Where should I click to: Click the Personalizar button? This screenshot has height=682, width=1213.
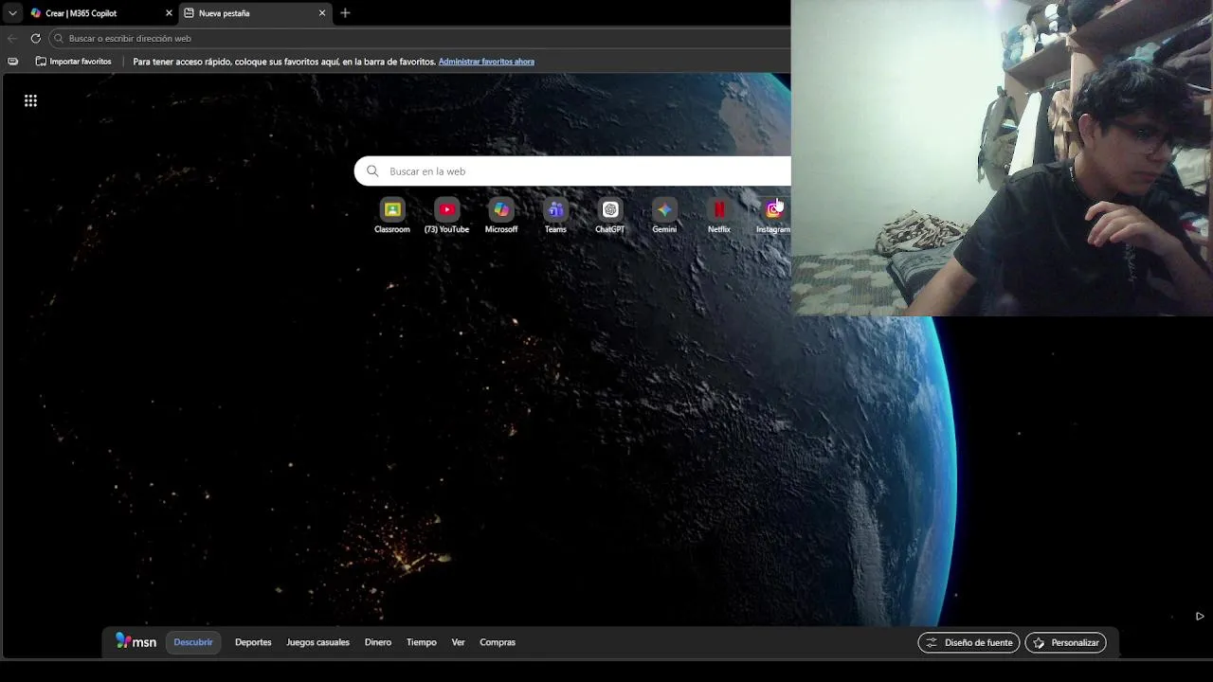point(1065,642)
